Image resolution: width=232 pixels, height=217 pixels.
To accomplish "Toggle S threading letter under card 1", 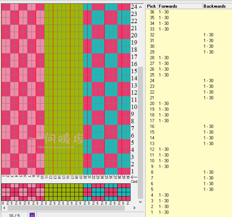I will 3,203.
